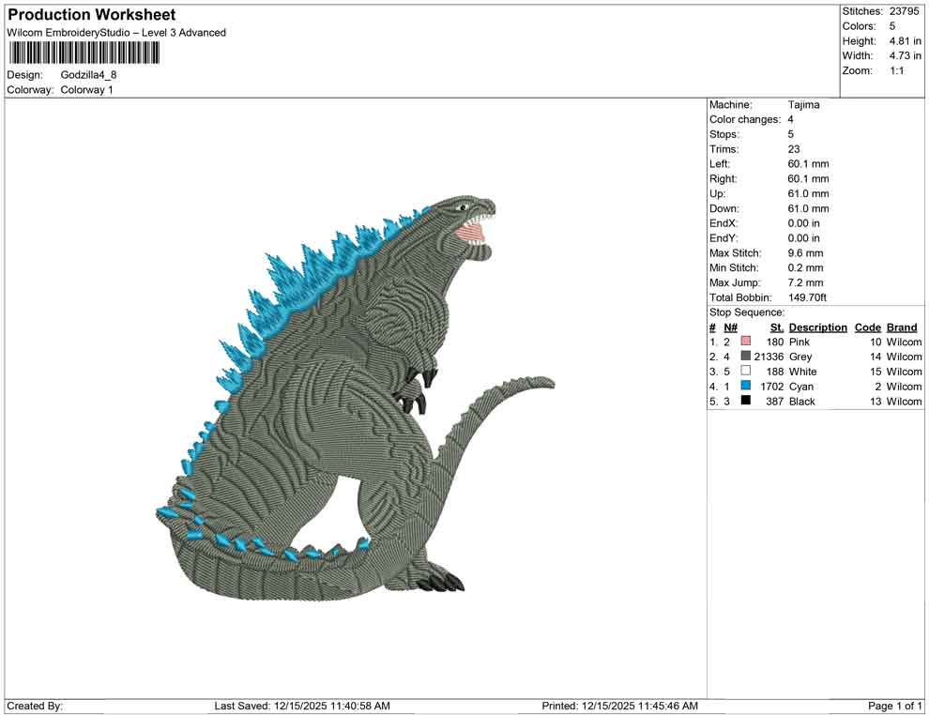
Task: Click the Cyan stitch count '1702'
Action: click(x=772, y=387)
